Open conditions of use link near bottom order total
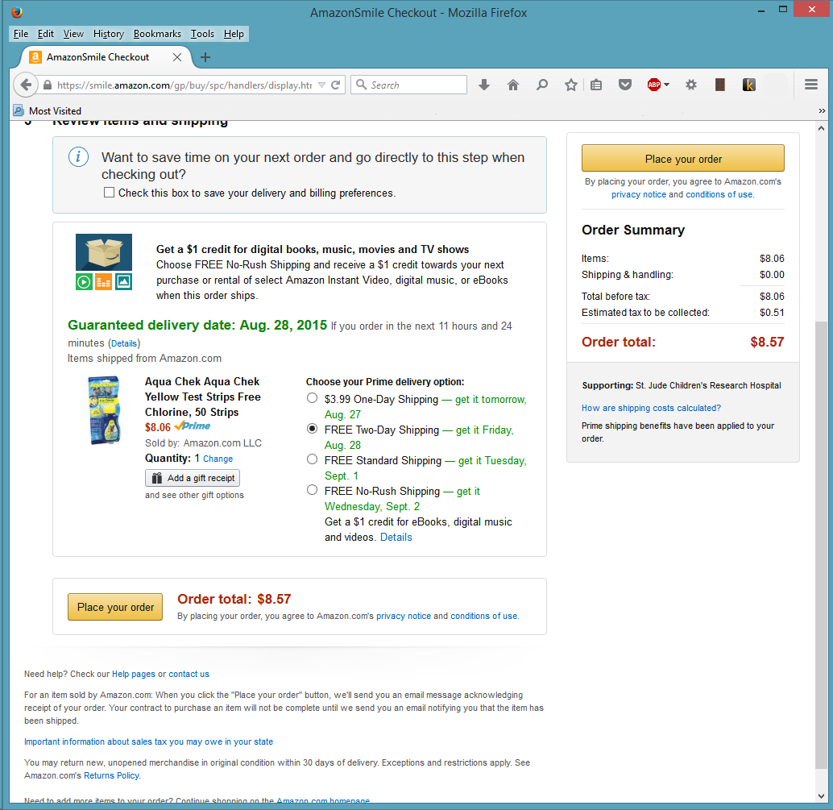The image size is (833, 810). coord(484,616)
